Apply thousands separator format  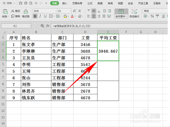pos(157,16)
